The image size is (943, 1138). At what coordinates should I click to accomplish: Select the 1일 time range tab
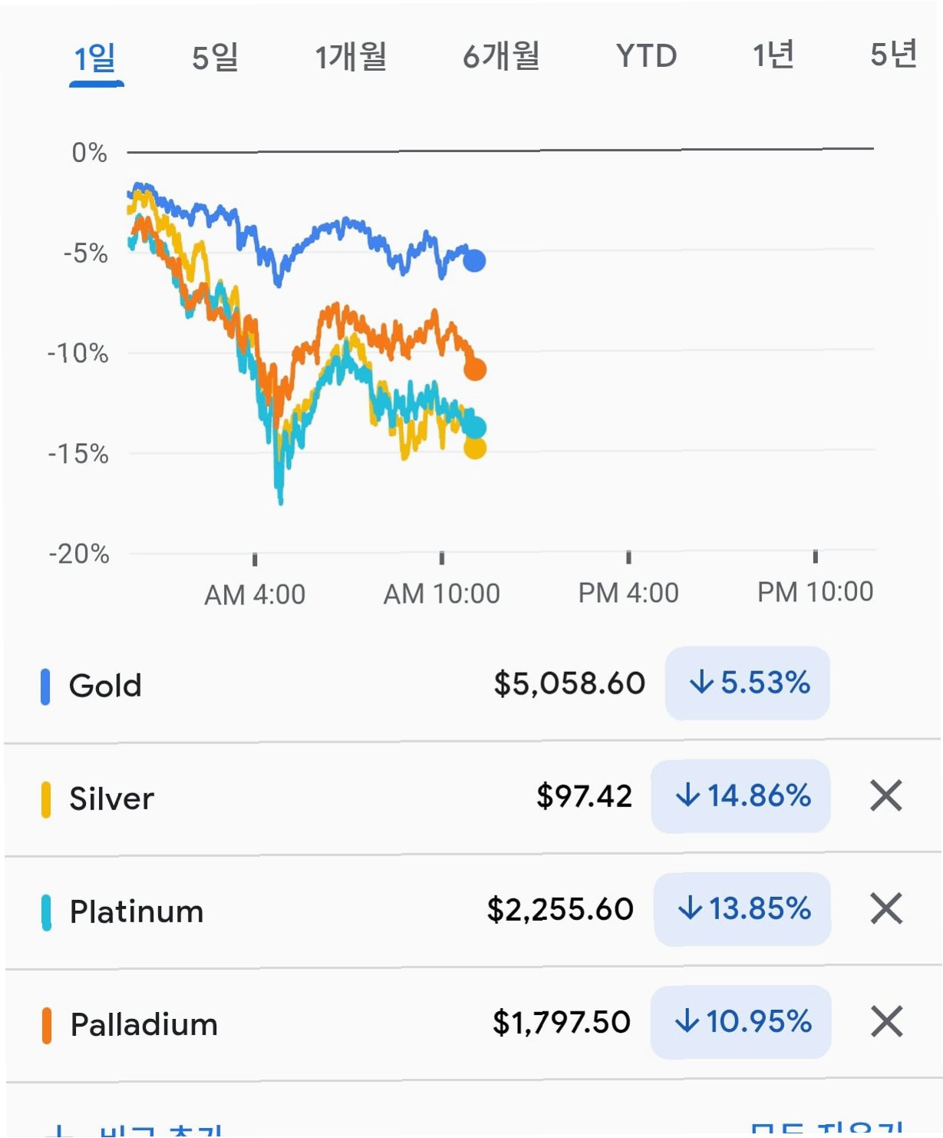95,58
